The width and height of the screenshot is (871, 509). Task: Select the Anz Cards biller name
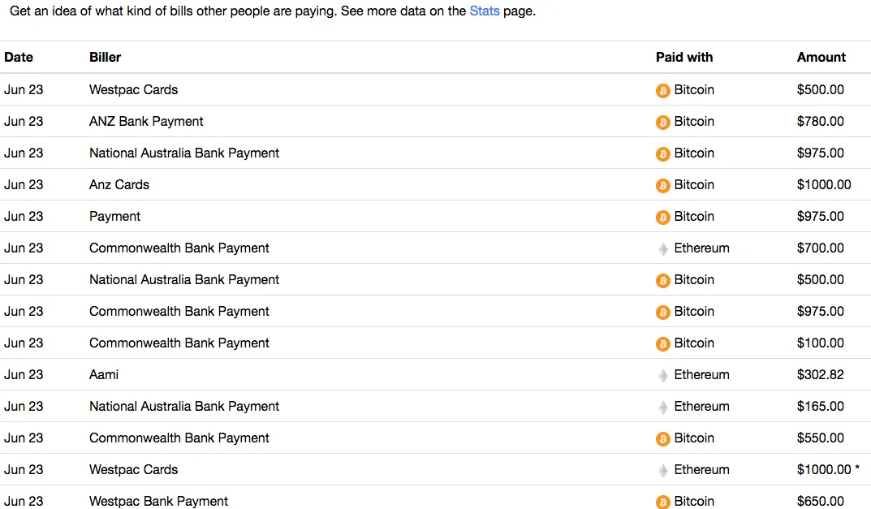click(119, 184)
